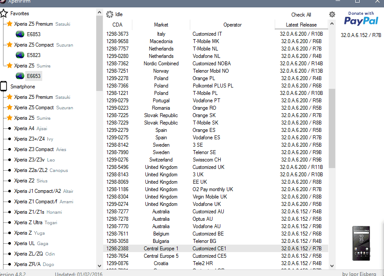Select the E6853 variant in Favorites
This screenshot has height=276, width=384.
tap(34, 34)
